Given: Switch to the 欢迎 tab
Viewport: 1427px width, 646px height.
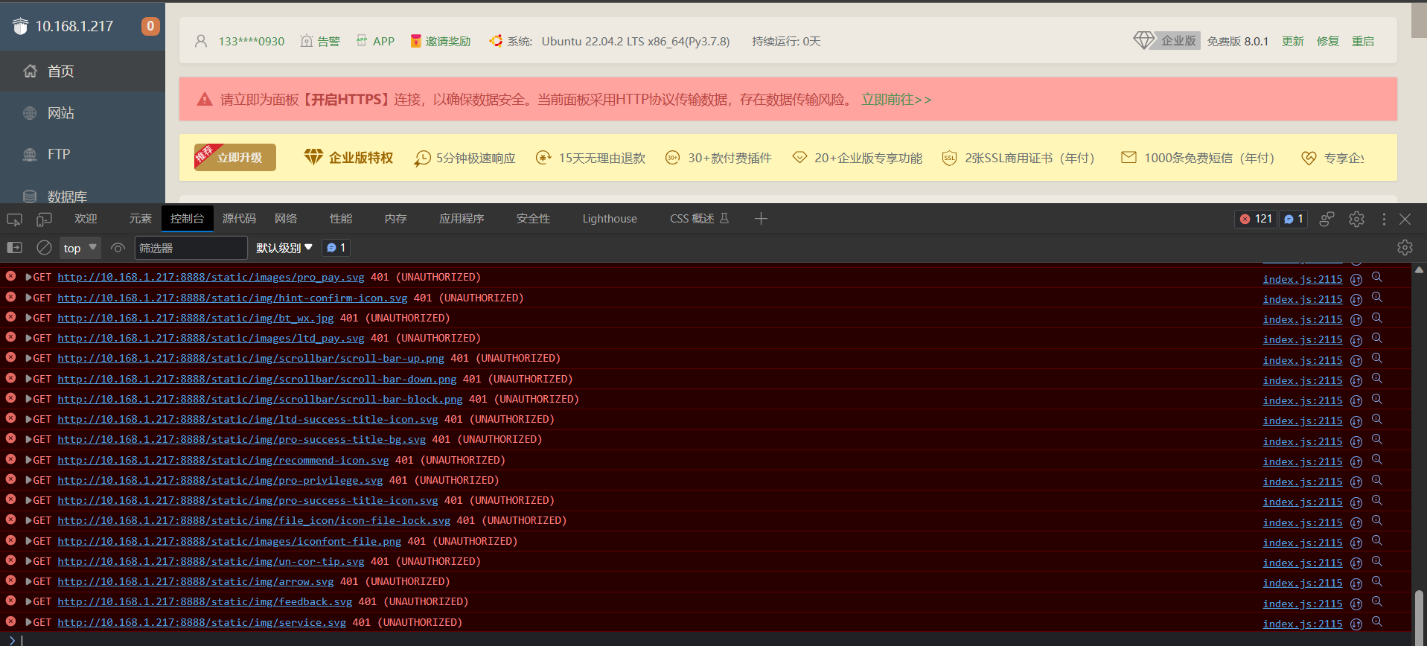Looking at the screenshot, I should click(86, 219).
